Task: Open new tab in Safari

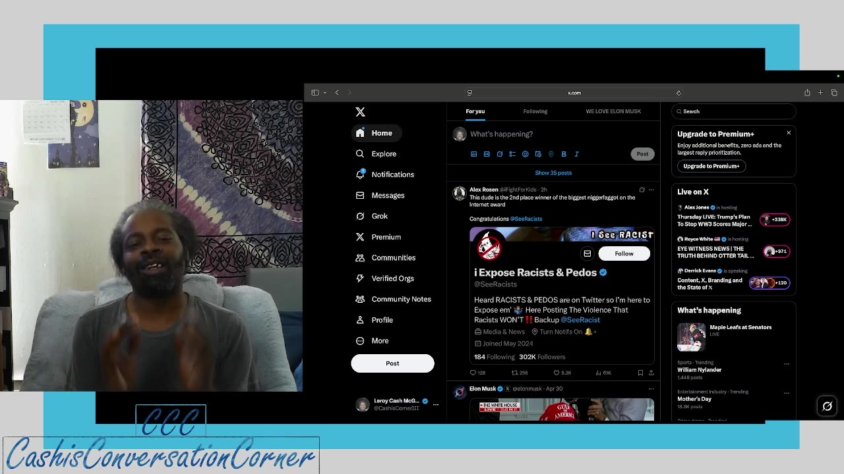Action: (x=820, y=93)
